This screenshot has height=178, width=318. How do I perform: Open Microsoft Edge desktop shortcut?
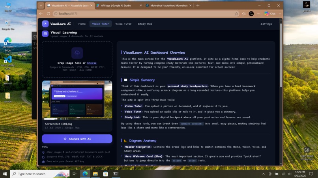coord(8,44)
